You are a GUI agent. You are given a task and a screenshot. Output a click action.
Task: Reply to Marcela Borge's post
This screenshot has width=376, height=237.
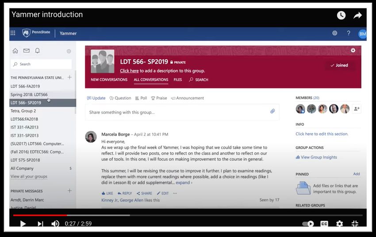pyautogui.click(x=125, y=193)
